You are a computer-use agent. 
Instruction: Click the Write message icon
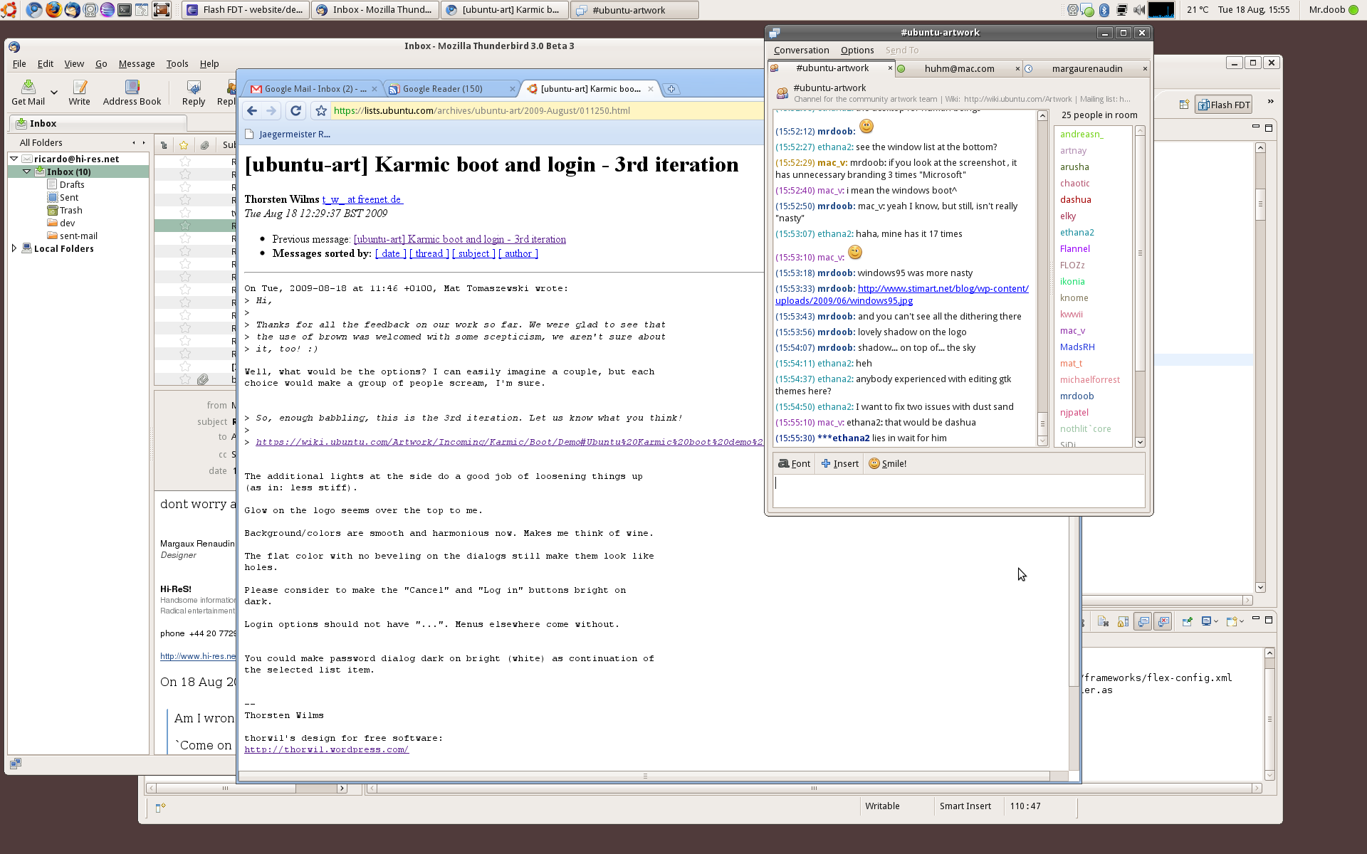[79, 88]
